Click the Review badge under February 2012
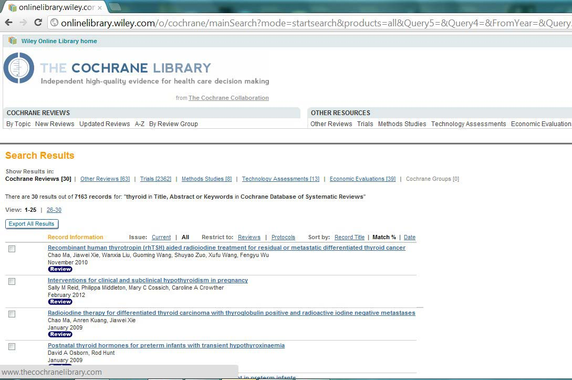This screenshot has height=380, width=572. tap(60, 302)
